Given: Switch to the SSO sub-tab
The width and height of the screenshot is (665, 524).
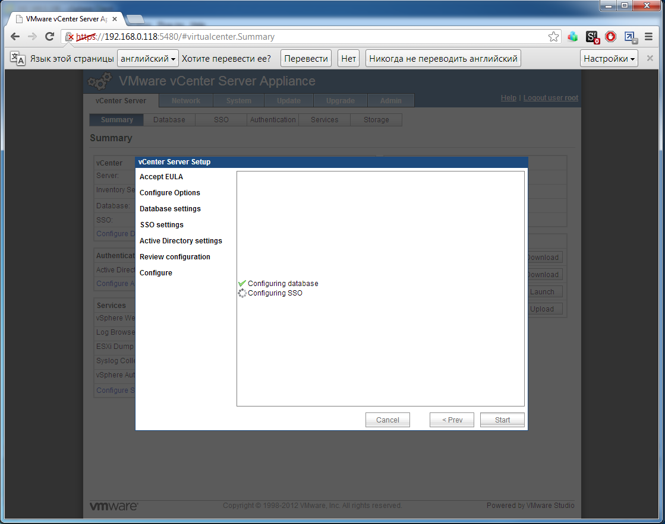Looking at the screenshot, I should click(x=221, y=120).
